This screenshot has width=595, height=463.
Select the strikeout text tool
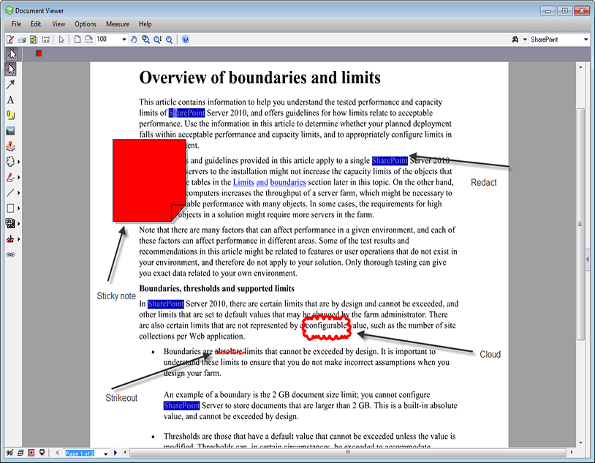pyautogui.click(x=11, y=239)
